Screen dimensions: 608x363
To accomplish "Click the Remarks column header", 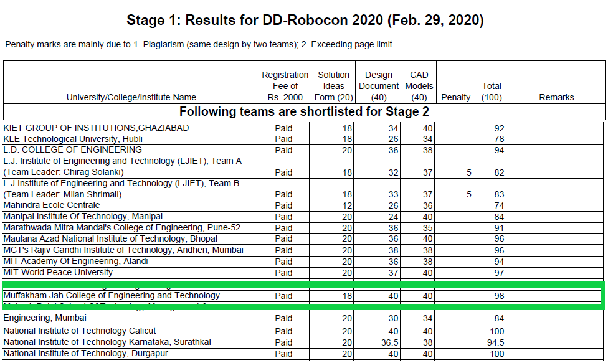I will pyautogui.click(x=556, y=97).
